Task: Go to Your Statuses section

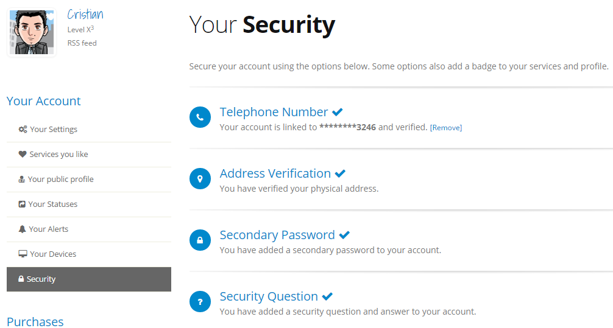Action: pyautogui.click(x=53, y=204)
